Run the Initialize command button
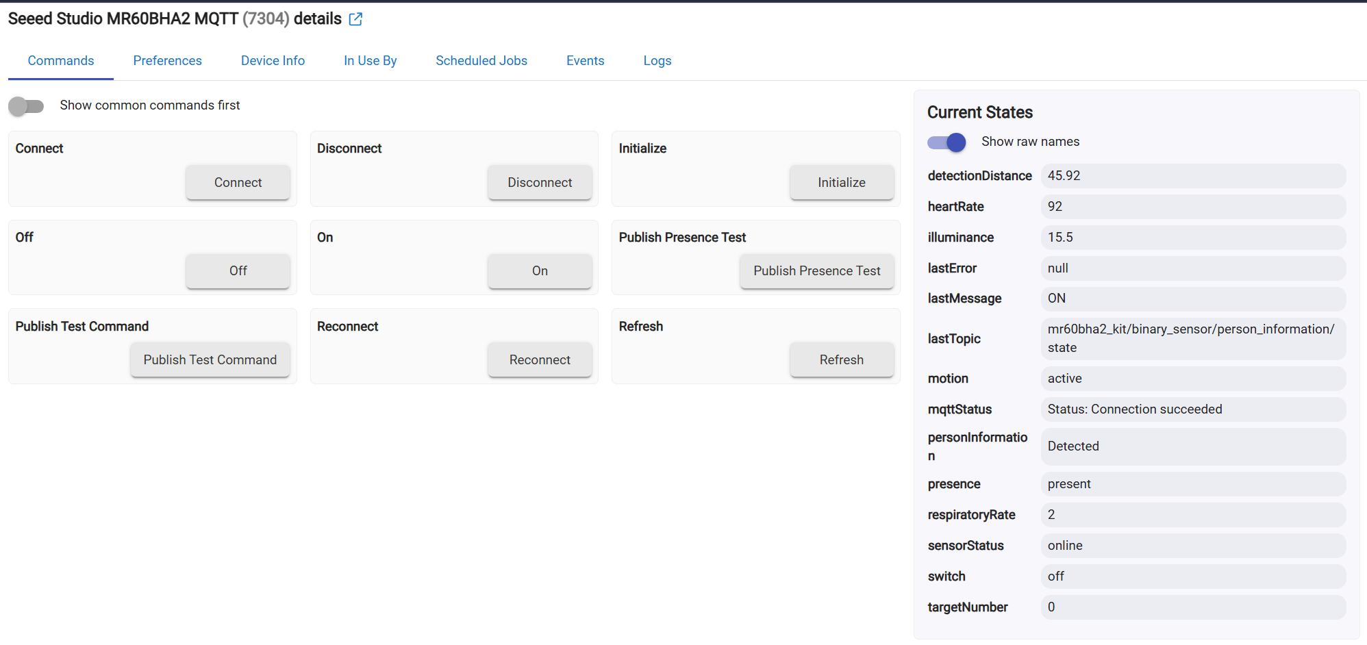Viewport: 1367px width, 645px height. (842, 182)
